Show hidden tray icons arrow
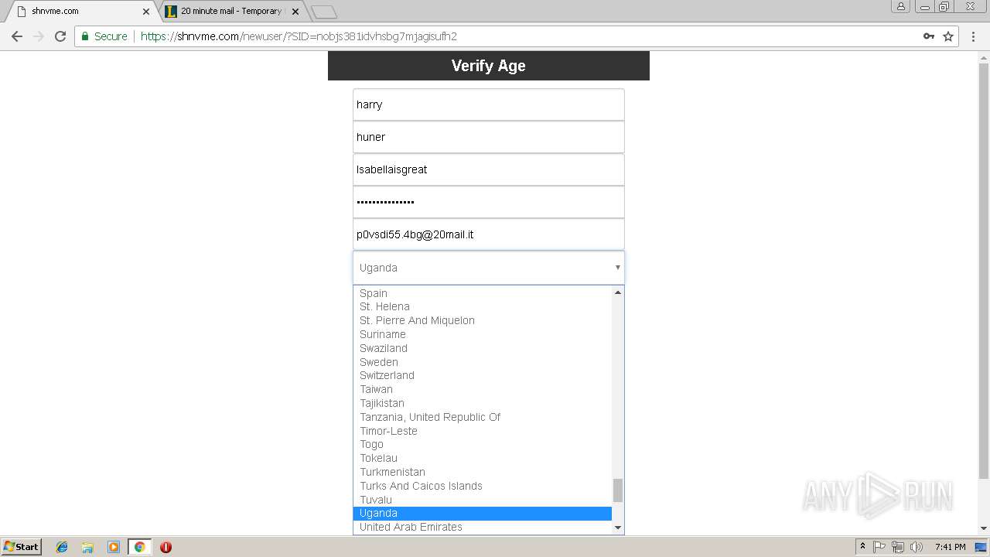 863,547
